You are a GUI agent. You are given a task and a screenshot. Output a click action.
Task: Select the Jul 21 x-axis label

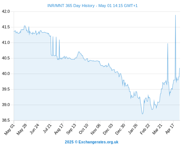47,129
